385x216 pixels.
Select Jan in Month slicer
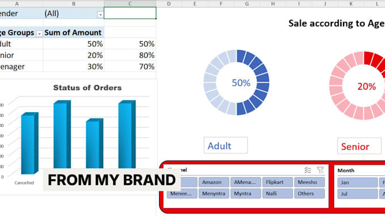coord(357,183)
